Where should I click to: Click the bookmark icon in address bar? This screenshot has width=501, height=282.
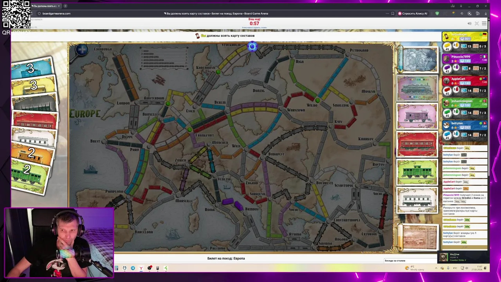point(393,13)
